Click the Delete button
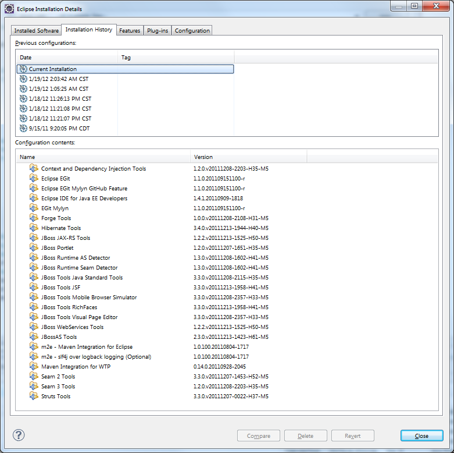 pyautogui.click(x=305, y=436)
